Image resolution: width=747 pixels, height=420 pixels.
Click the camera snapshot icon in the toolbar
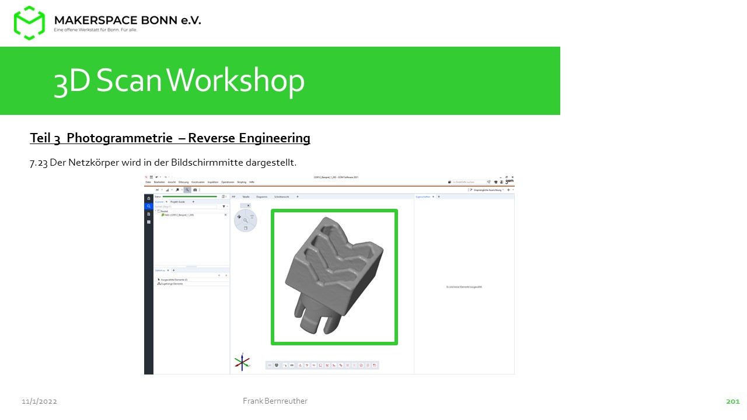195,190
